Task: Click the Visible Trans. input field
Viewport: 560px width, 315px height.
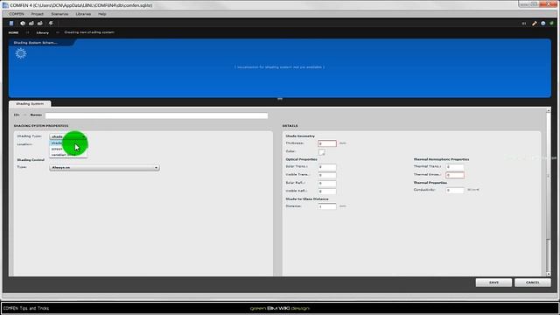Action: pyautogui.click(x=327, y=175)
